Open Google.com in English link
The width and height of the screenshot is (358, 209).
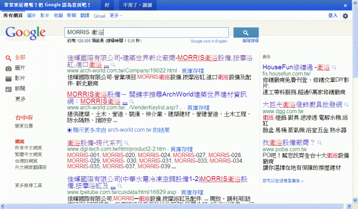click(209, 41)
